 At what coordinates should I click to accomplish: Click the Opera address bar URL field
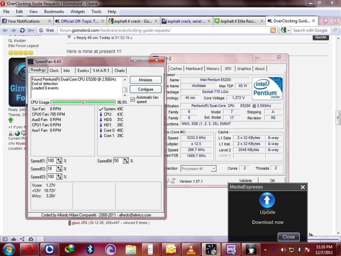[164, 30]
